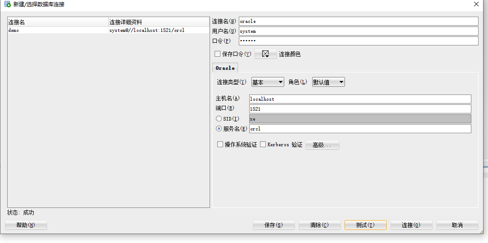This screenshot has width=488, height=243.
Task: Select the 服务名 radio button
Action: coord(219,129)
